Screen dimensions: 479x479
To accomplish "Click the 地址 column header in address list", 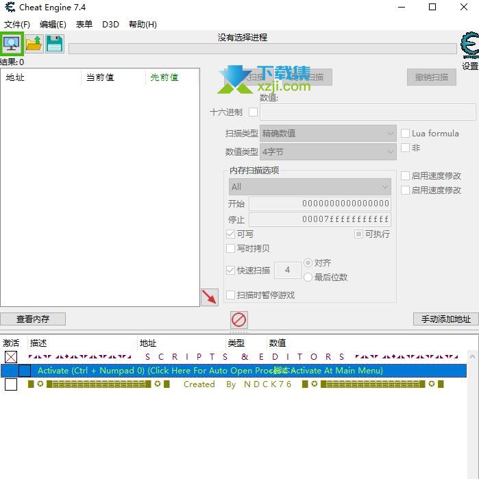I will [x=182, y=343].
